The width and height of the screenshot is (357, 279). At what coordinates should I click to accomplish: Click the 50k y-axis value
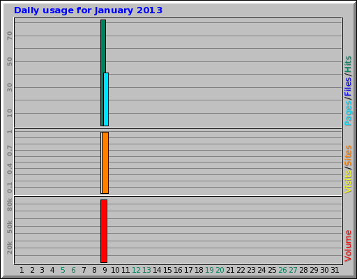click(10, 227)
